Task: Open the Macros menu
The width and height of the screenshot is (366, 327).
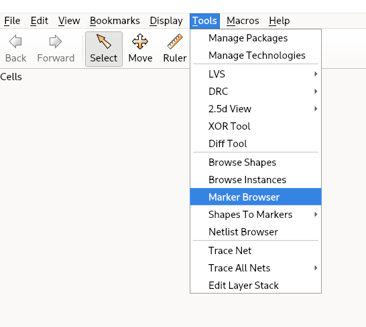Action: (x=243, y=21)
